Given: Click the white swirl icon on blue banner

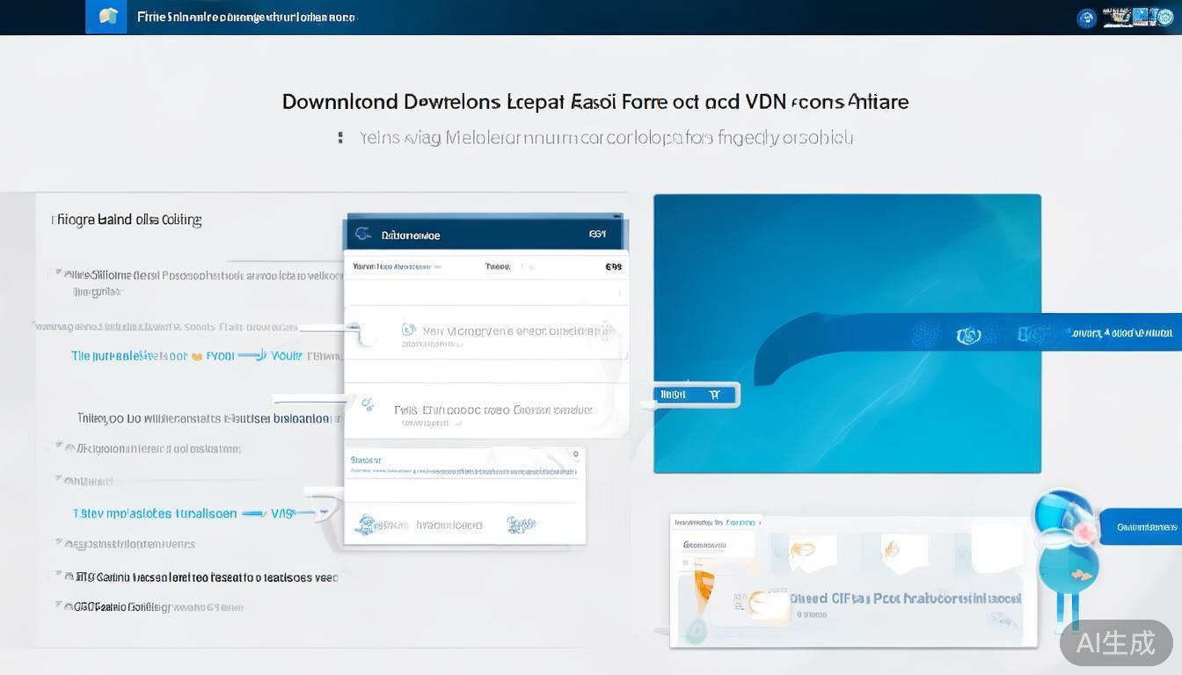Looking at the screenshot, I should coord(968,335).
